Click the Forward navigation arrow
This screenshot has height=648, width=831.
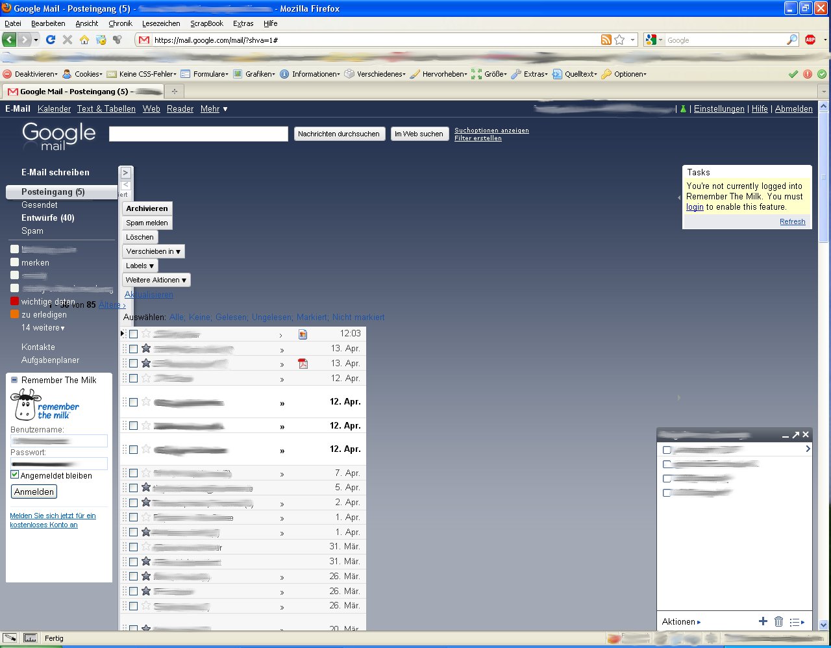[x=24, y=40]
